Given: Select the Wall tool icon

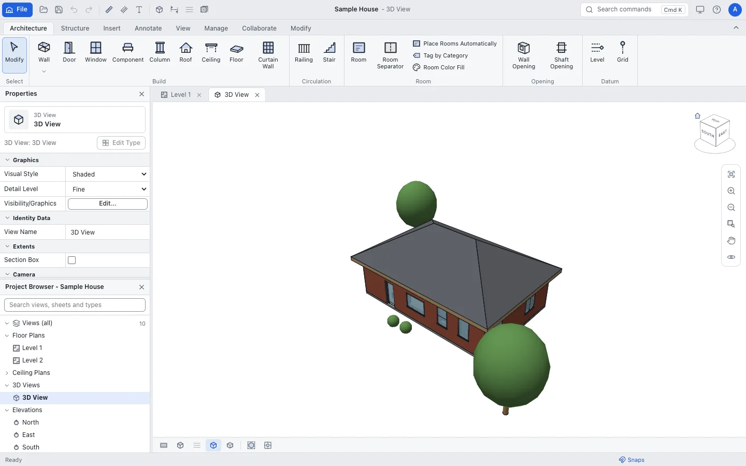Looking at the screenshot, I should tap(44, 48).
